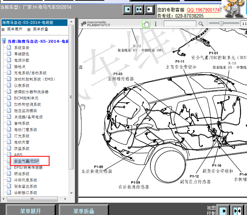Click the Macromedia FlashPaper logo
Image resolution: width=247 pixels, height=215 pixels.
click(96, 24)
